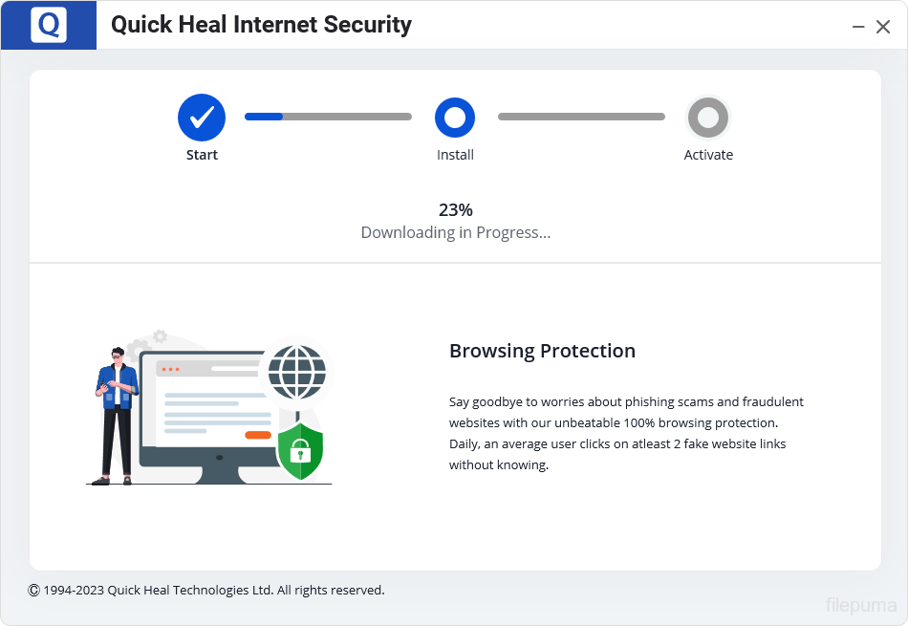This screenshot has height=626, width=908.
Task: Click the Downloading in Progress status text
Action: (x=455, y=232)
